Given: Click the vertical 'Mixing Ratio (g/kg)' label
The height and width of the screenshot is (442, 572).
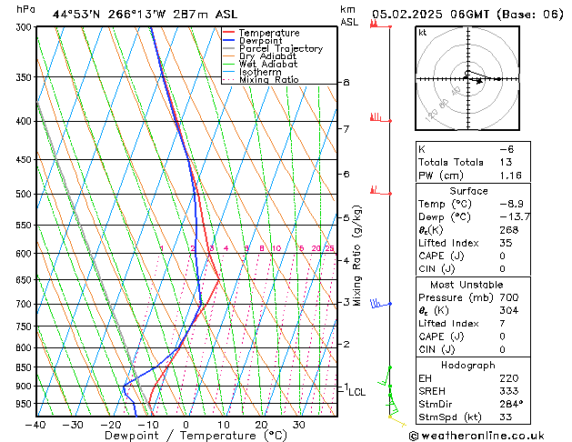Looking at the screenshot, I should tap(356, 256).
